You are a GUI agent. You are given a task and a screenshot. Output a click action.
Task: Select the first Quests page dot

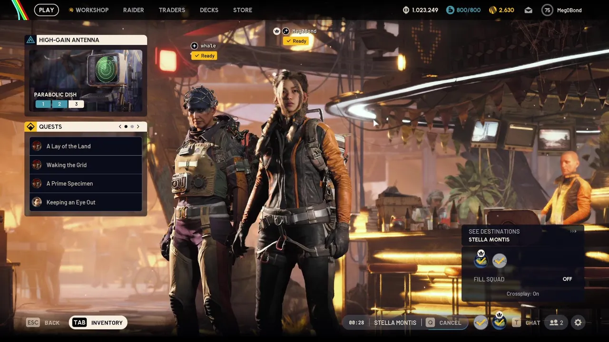[x=126, y=127]
